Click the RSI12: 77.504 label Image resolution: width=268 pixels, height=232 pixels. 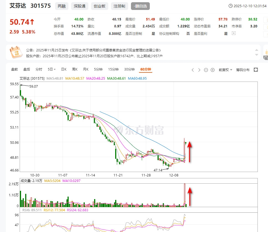click(x=54, y=210)
